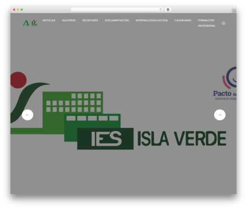
Task: Click the Pacto de Estado logo
Action: (x=225, y=84)
